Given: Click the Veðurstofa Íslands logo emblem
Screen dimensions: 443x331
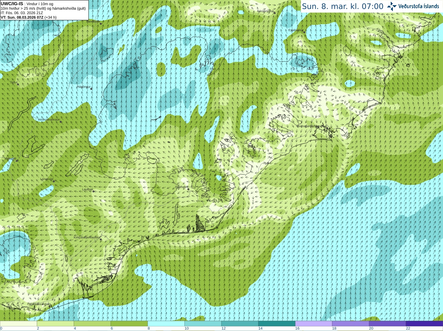Looking at the screenshot, I should pyautogui.click(x=391, y=6).
